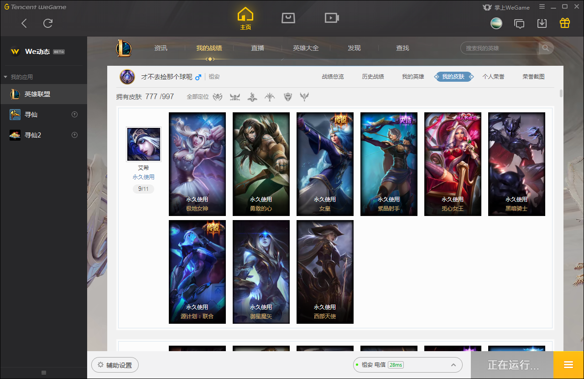Open the chat messages icon

coord(519,23)
